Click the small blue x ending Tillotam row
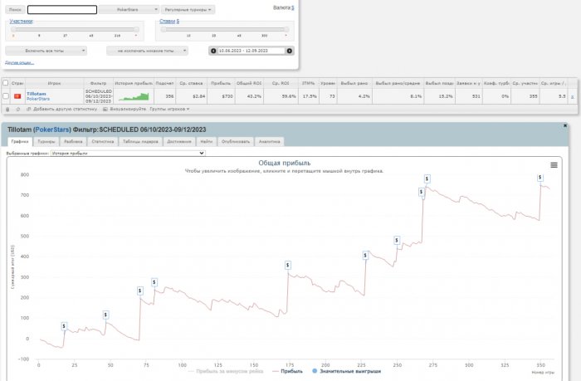 point(573,97)
